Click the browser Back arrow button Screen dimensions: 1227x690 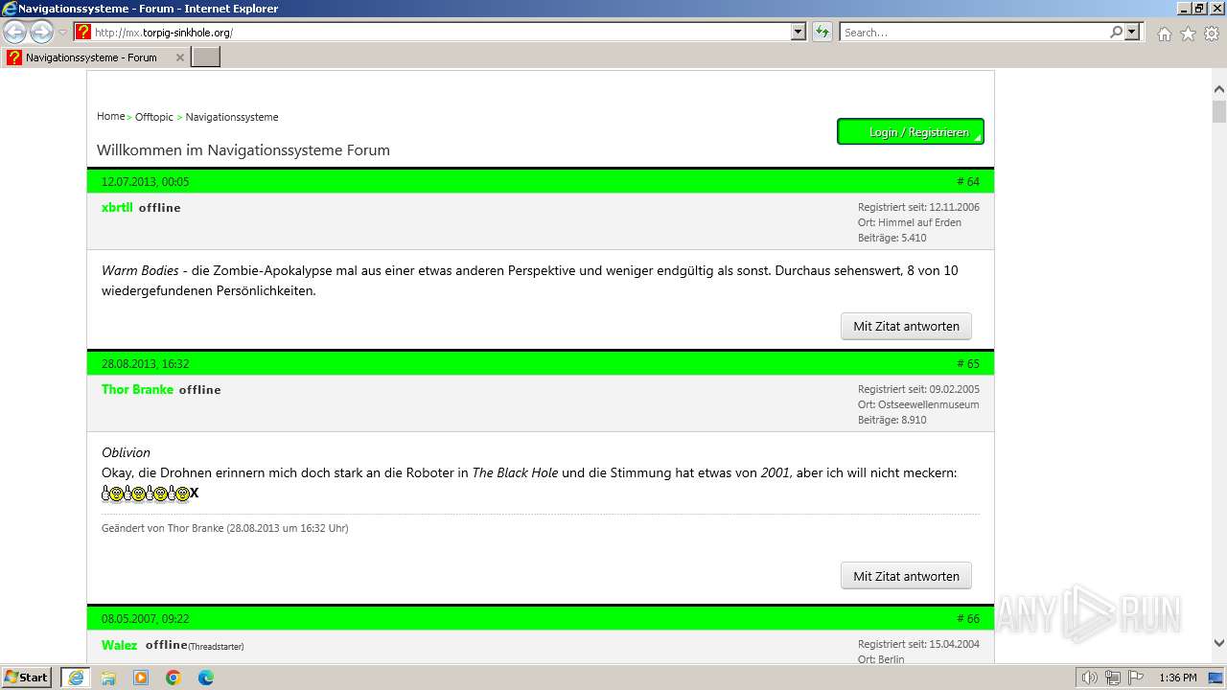click(x=15, y=32)
